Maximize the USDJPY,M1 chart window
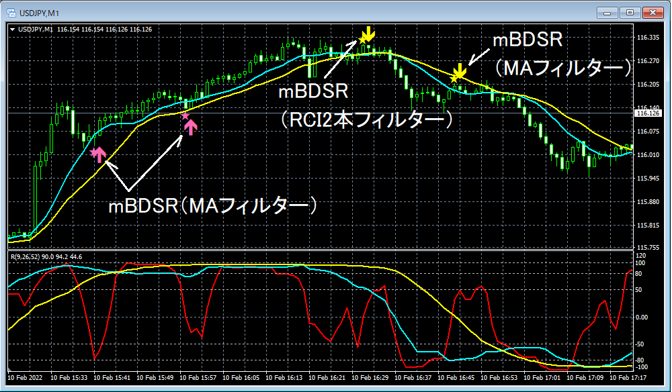Image resolution: width=672 pixels, height=392 pixels. point(630,13)
